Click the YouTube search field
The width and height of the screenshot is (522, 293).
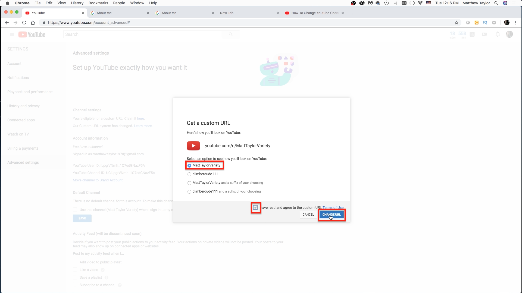143,34
